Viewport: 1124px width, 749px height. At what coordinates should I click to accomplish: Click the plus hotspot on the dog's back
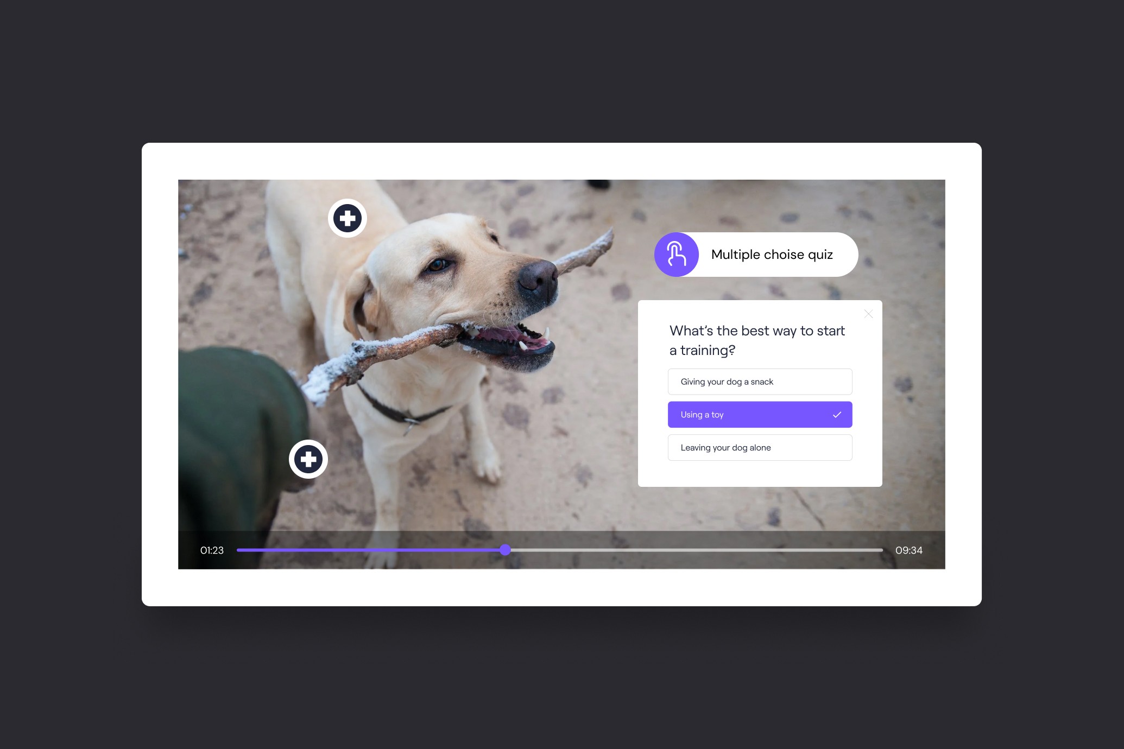pos(348,218)
